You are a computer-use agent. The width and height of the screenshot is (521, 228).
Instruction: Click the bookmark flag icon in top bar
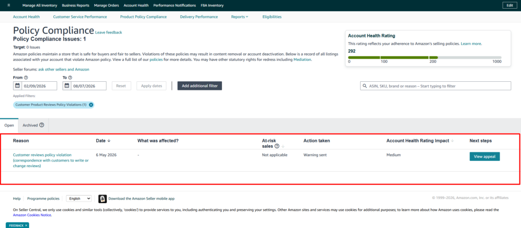pos(9,5)
